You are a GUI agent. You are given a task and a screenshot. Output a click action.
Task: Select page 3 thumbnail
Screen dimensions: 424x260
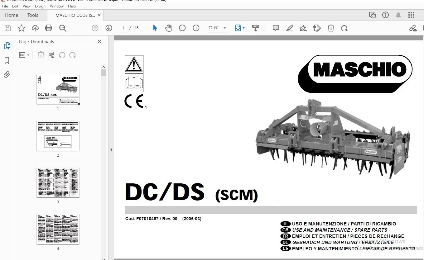tap(58, 182)
